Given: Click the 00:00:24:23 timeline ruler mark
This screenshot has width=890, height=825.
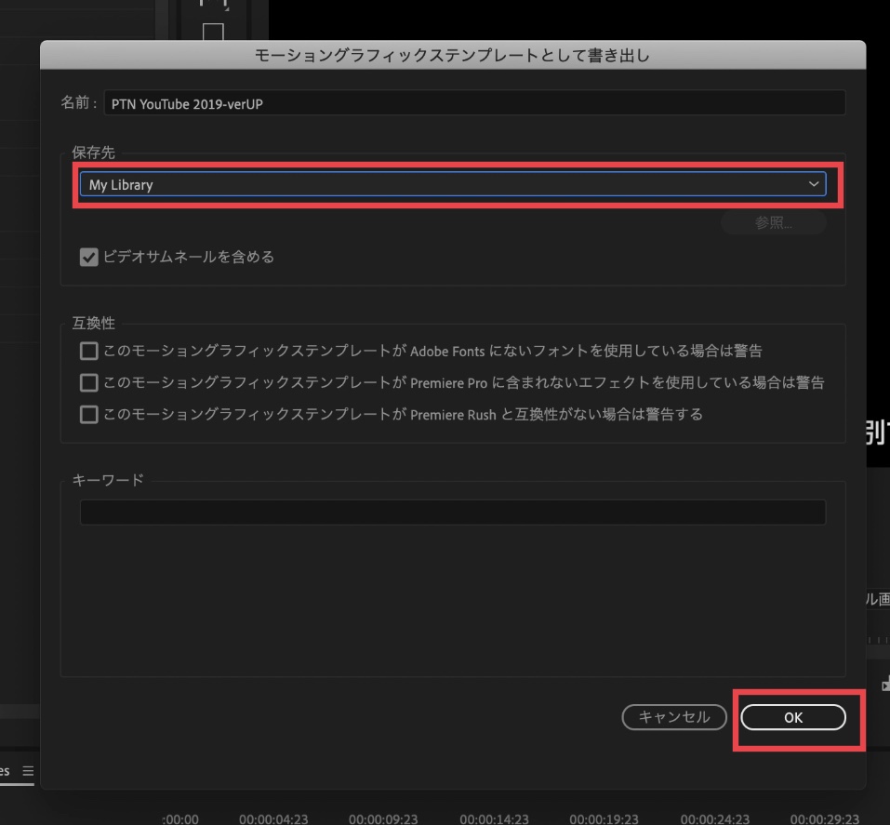Looking at the screenshot, I should [x=715, y=818].
